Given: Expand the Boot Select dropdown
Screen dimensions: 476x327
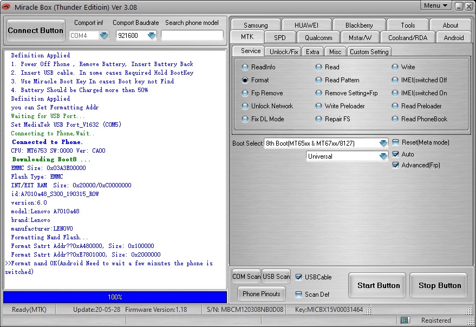Looking at the screenshot, I should pos(383,143).
